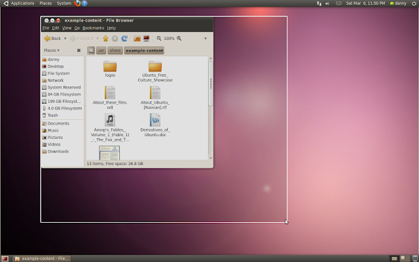This screenshot has height=262, width=419.
Task: Open the Places side pane dropdown
Action: point(52,50)
